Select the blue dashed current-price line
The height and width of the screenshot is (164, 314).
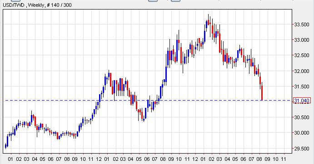[148, 100]
